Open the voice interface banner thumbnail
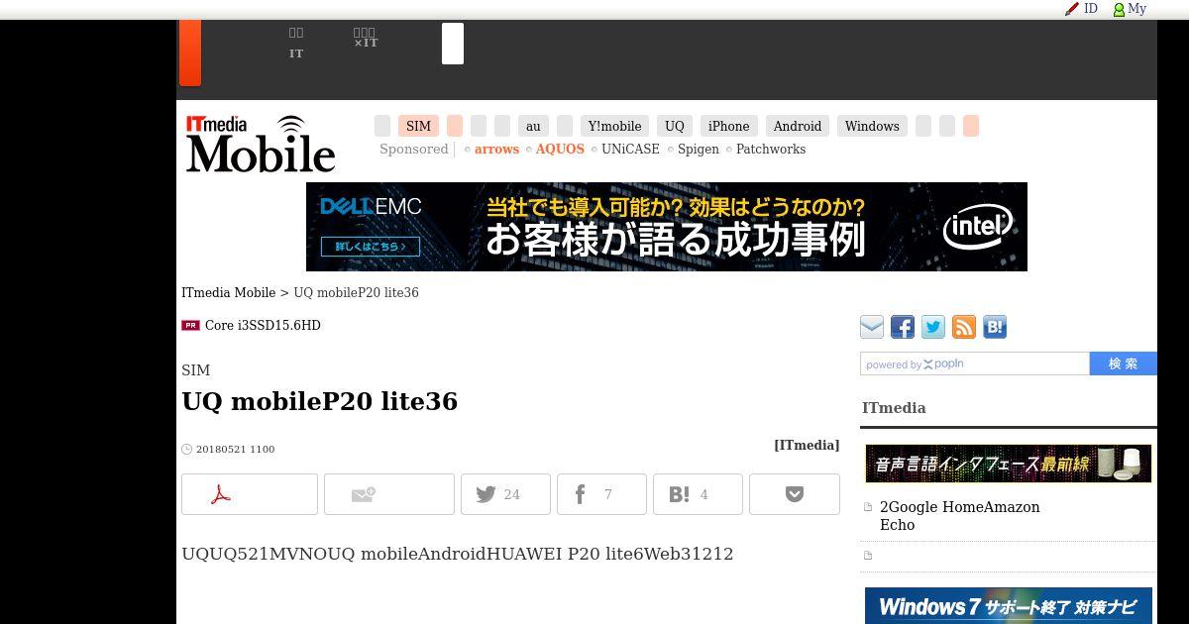Screen dimensions: 1189x624 point(1009,464)
